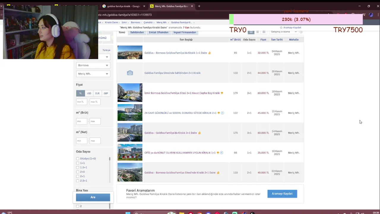This screenshot has height=214, width=380.
Task: Click the browser profile icon in the toolbar
Action: tap(371, 15)
